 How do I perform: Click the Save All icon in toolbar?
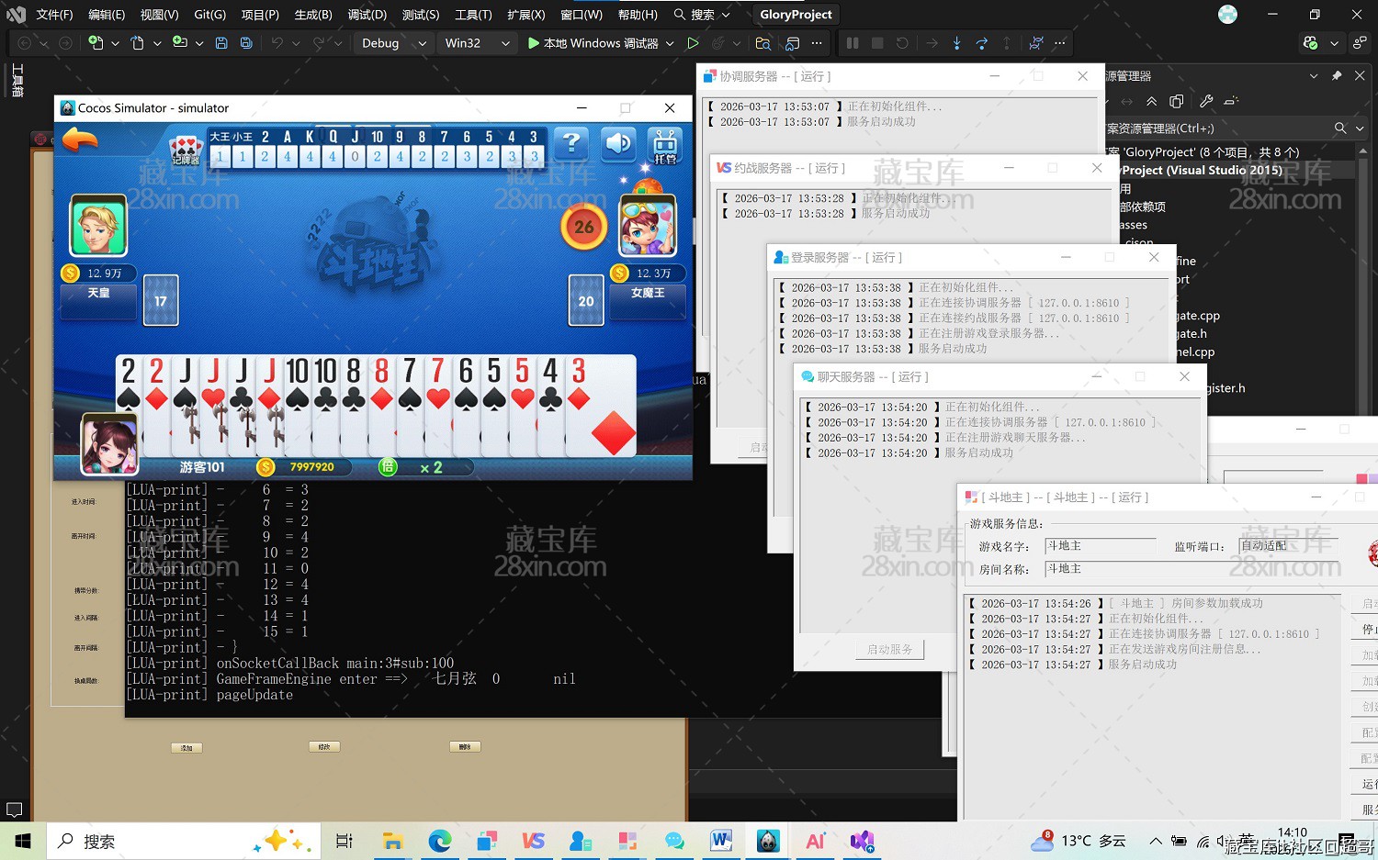click(246, 43)
